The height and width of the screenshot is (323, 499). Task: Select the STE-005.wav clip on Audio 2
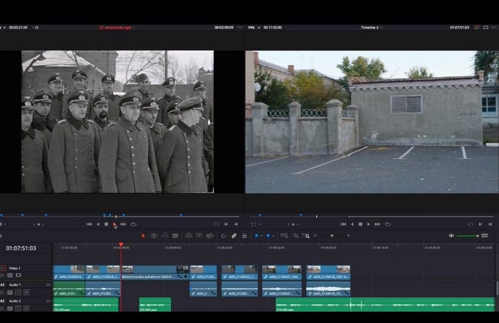(x=154, y=305)
